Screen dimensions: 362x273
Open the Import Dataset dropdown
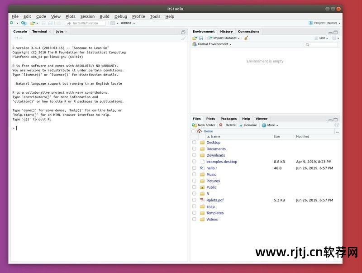(224, 38)
